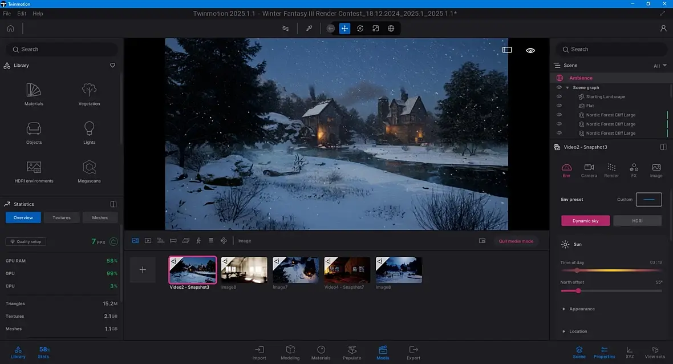Open the Scene filter All dropdown
Image resolution: width=673 pixels, height=364 pixels.
660,66
